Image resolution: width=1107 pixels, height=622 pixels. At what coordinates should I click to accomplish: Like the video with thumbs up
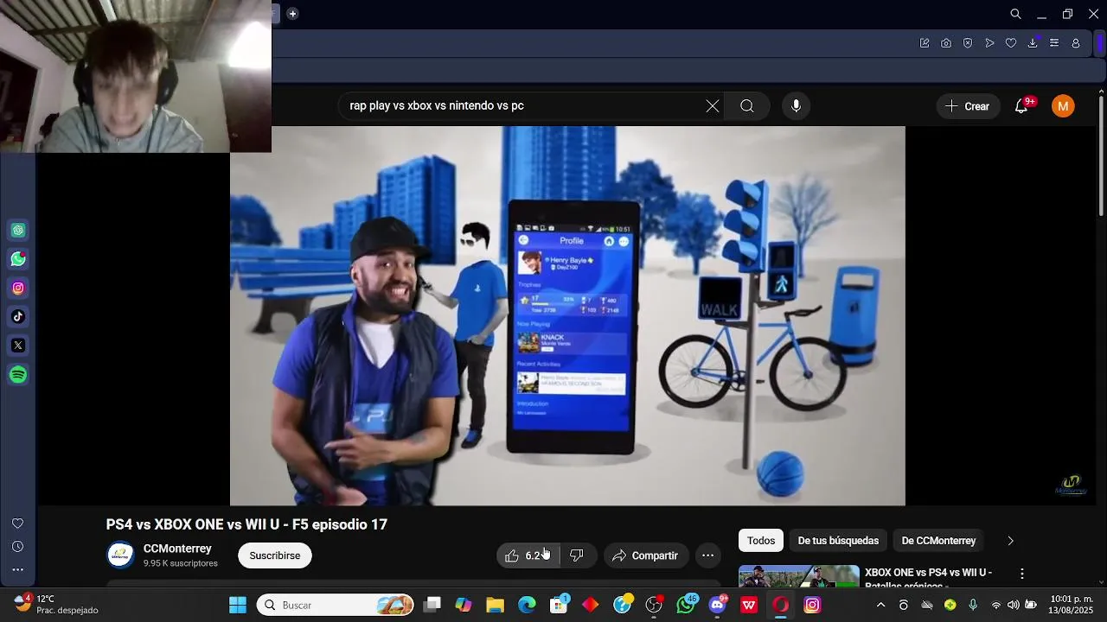pos(528,555)
